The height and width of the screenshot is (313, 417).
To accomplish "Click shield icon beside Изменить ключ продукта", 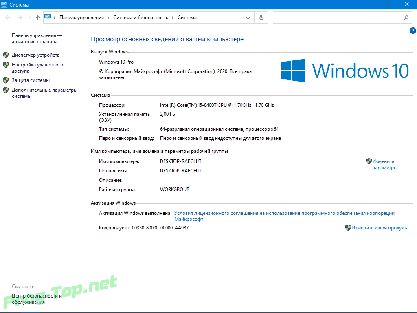I will click(x=348, y=227).
